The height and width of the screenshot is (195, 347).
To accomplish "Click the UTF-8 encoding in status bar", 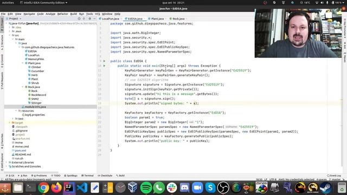I will [x=273, y=179].
